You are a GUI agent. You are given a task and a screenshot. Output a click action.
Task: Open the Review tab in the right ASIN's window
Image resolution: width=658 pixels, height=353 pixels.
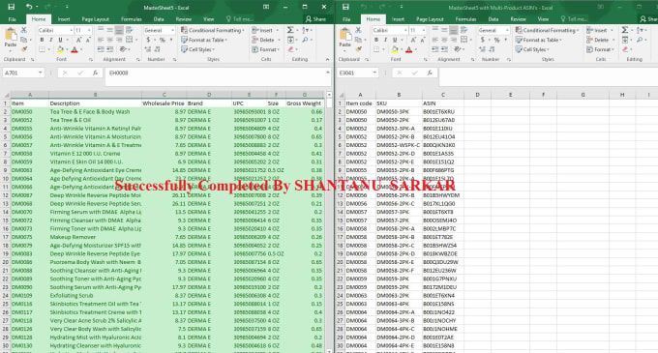(x=518, y=19)
